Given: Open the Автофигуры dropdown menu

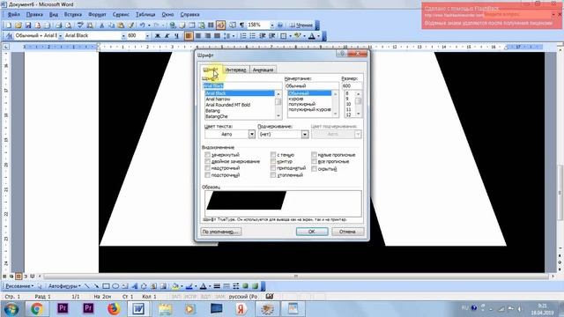Looking at the screenshot, I should pos(64,286).
